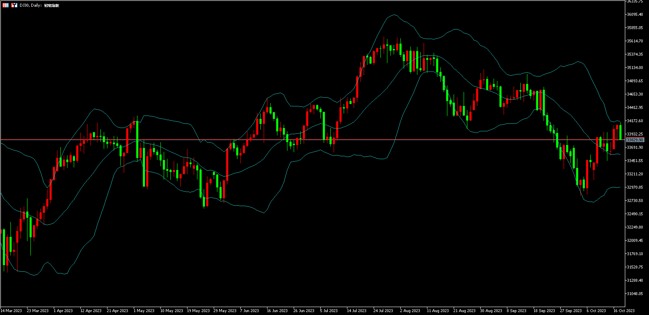Click the 31528.75 price axis label
649x315 pixels.
635,267
